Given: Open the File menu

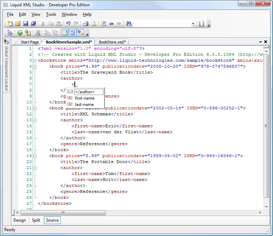Looking at the screenshot, I should pos(10,14).
